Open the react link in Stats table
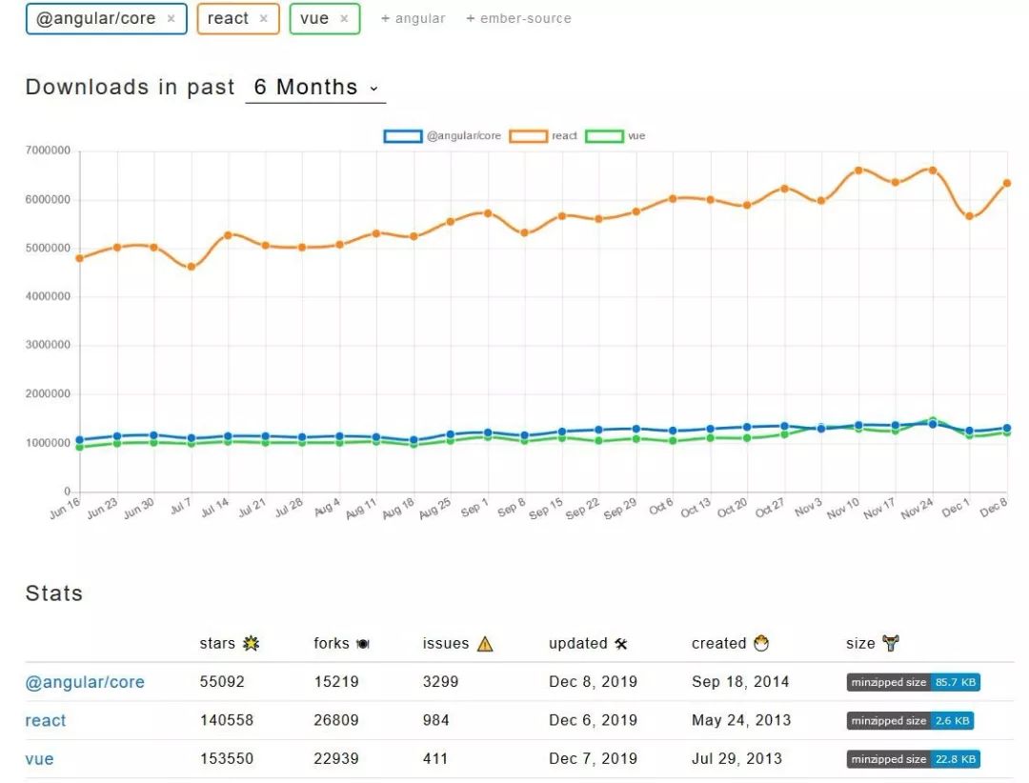This screenshot has width=1029, height=783. pos(46,721)
